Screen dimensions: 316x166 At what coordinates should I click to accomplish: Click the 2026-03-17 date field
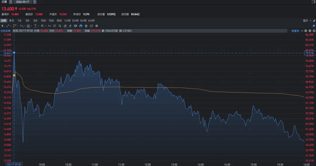click(x=23, y=2)
